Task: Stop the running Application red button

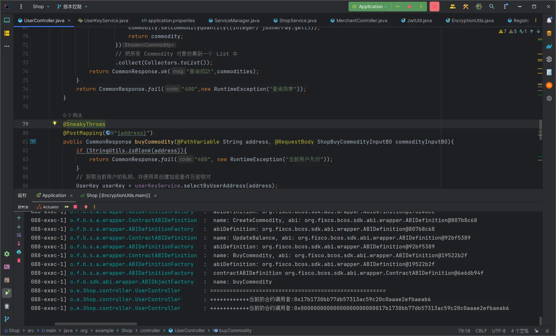Action: coord(435,7)
